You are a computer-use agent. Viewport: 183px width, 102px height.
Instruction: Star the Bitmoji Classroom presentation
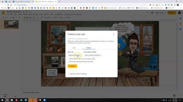click(x=23, y=12)
